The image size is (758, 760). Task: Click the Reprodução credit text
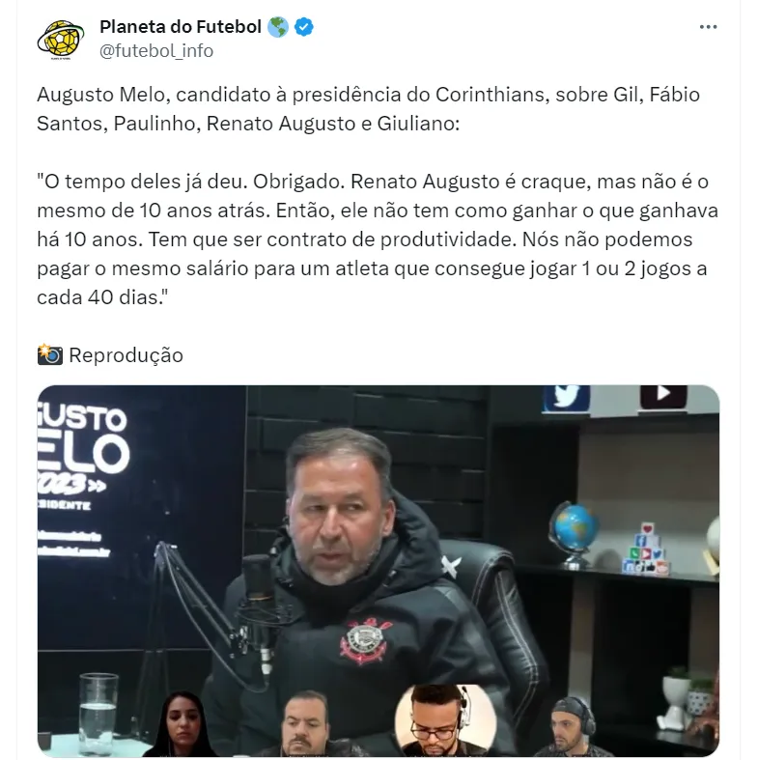click(126, 355)
